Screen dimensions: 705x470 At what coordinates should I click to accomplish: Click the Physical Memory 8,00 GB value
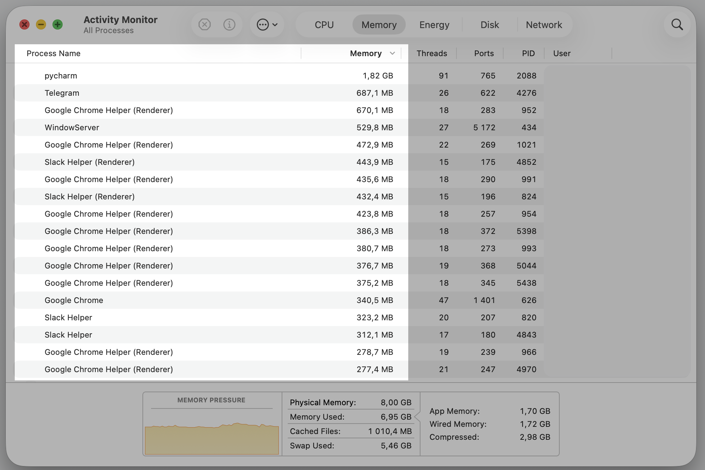(x=396, y=402)
